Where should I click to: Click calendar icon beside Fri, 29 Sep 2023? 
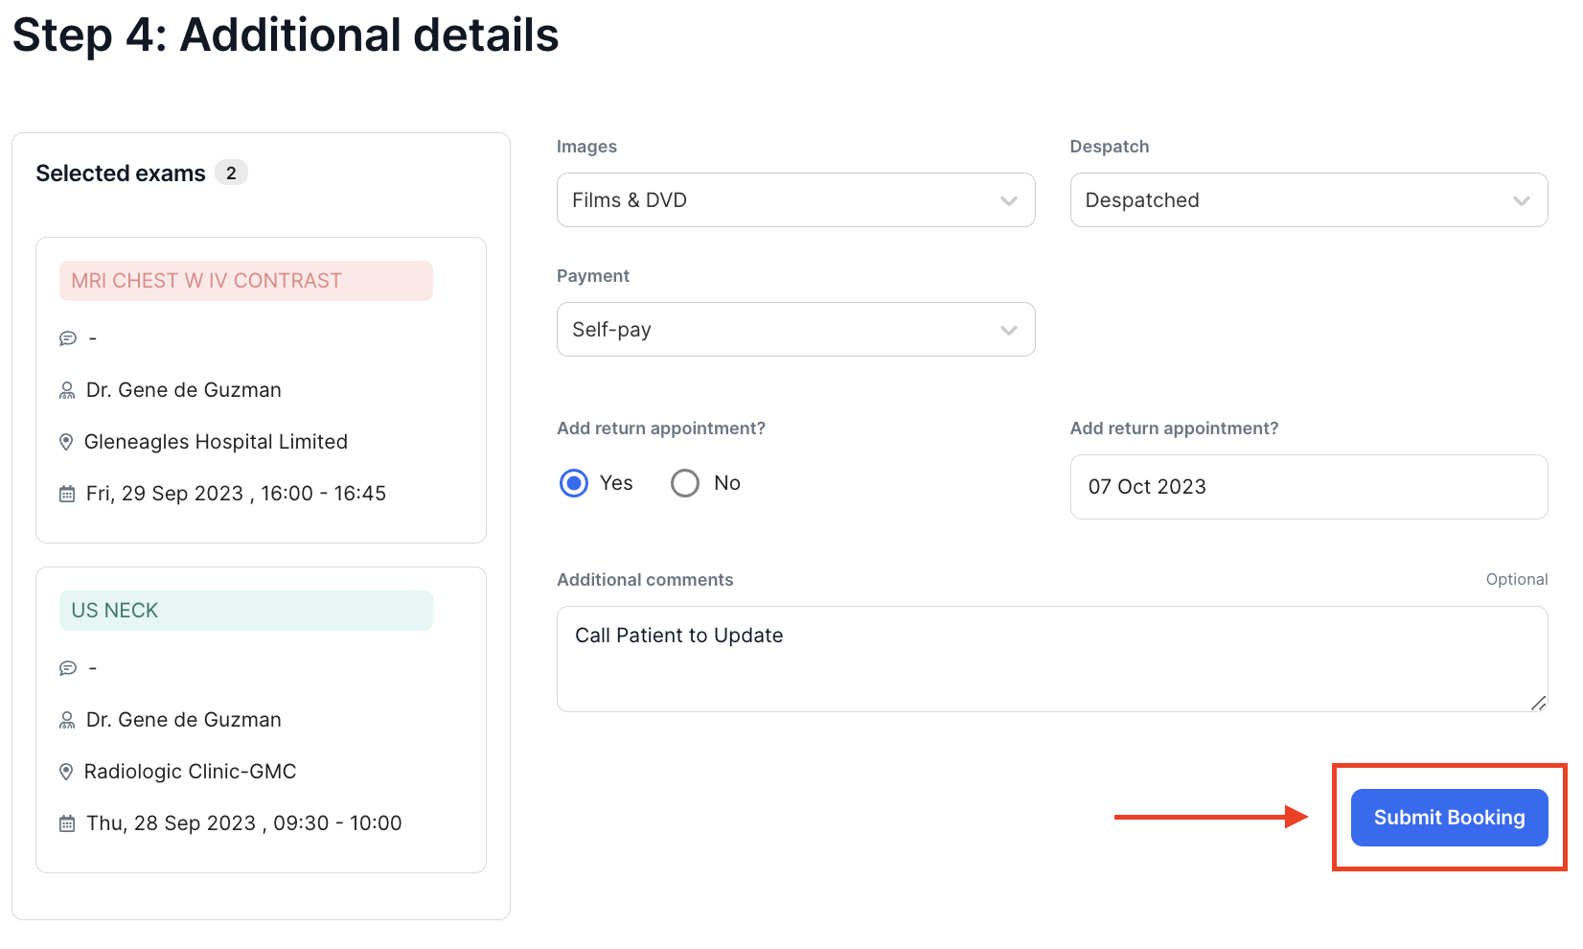[x=67, y=494]
